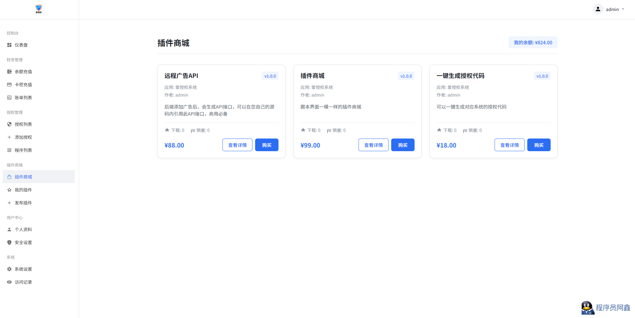Open 个人资料 menu item
This screenshot has width=635, height=318.
23,229
